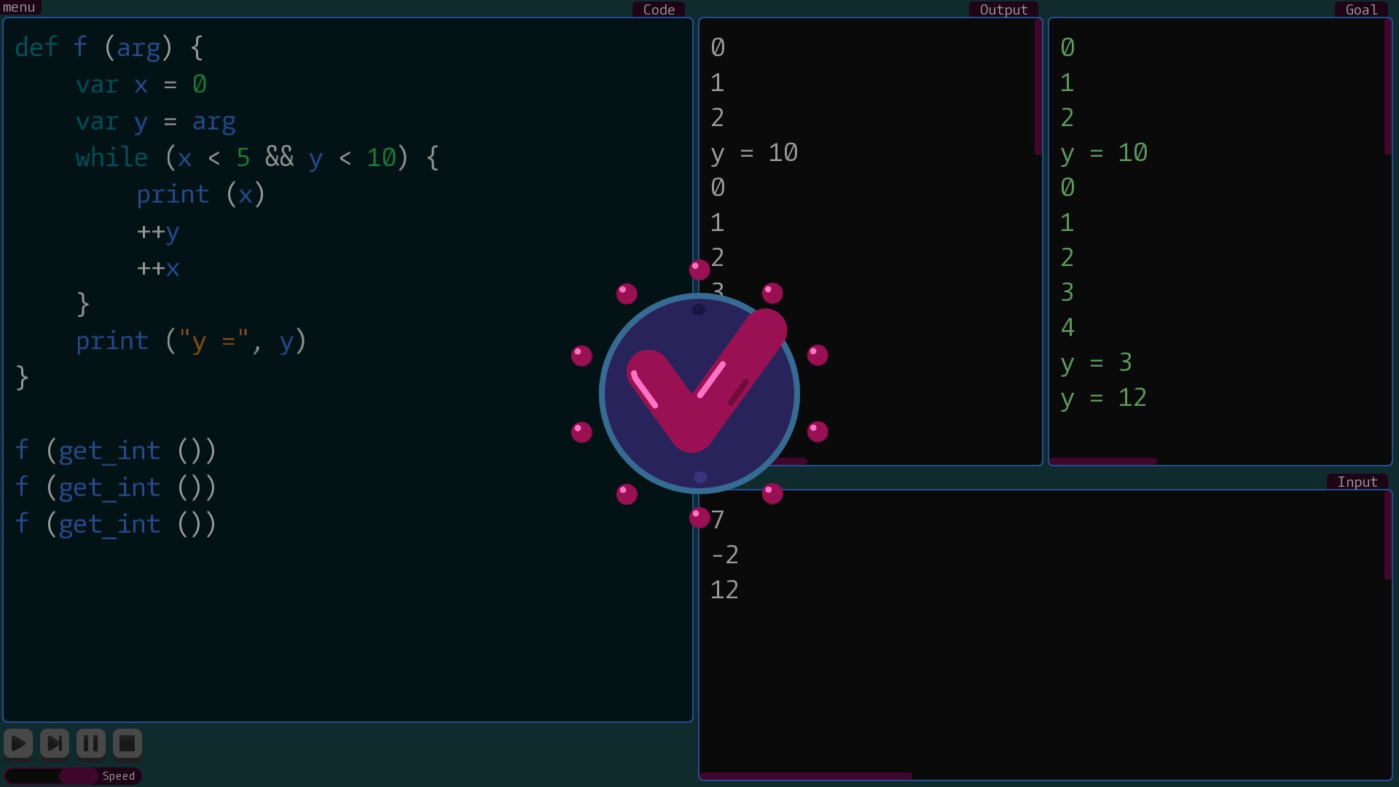Click the Output panel vertical scrollbar
1399x787 pixels.
point(1038,87)
